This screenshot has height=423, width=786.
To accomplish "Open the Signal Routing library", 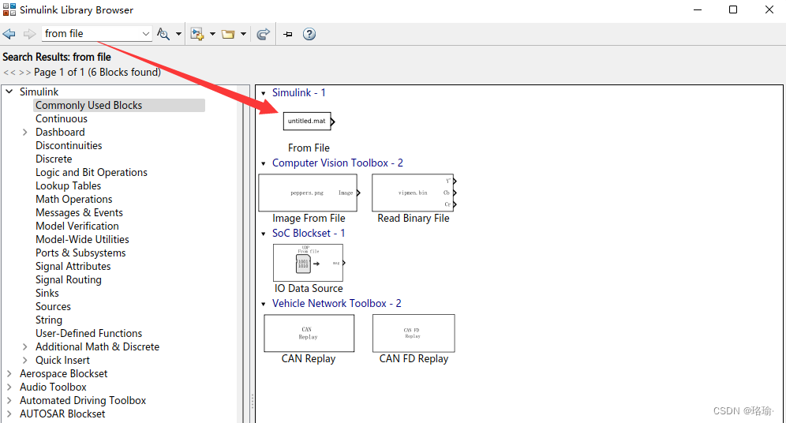I will coord(68,279).
